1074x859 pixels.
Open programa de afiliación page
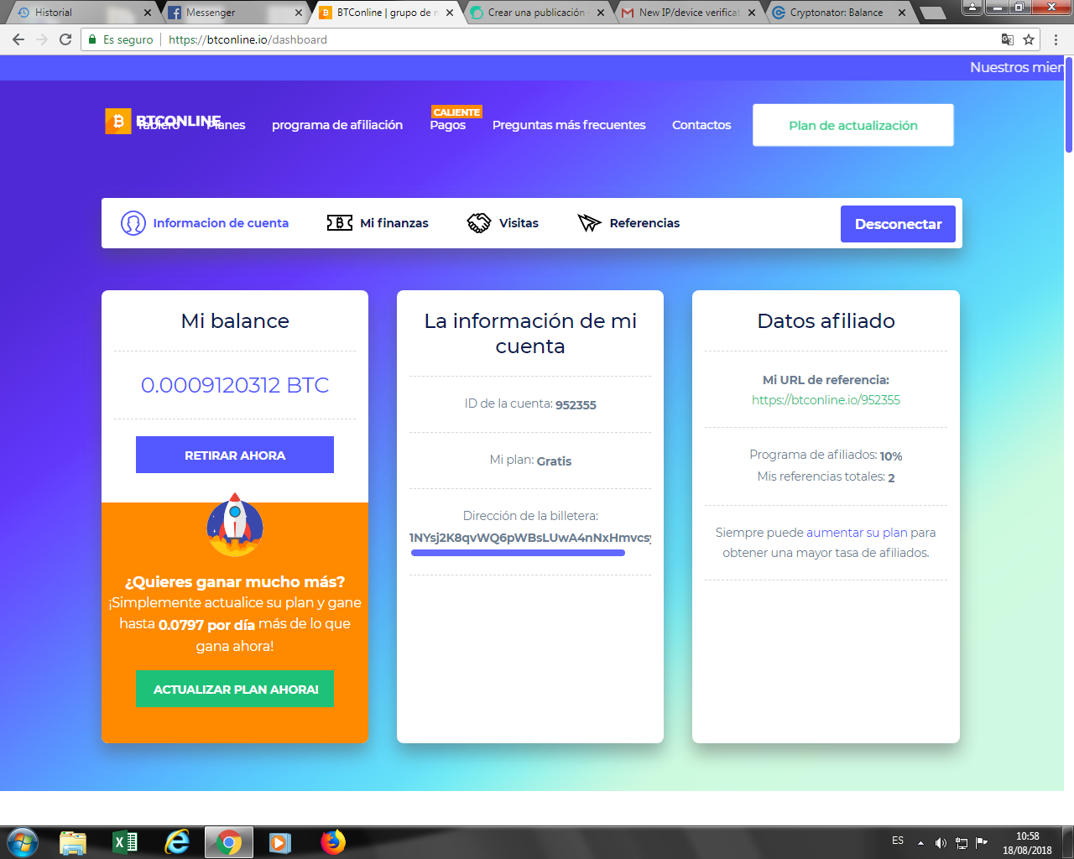click(337, 125)
